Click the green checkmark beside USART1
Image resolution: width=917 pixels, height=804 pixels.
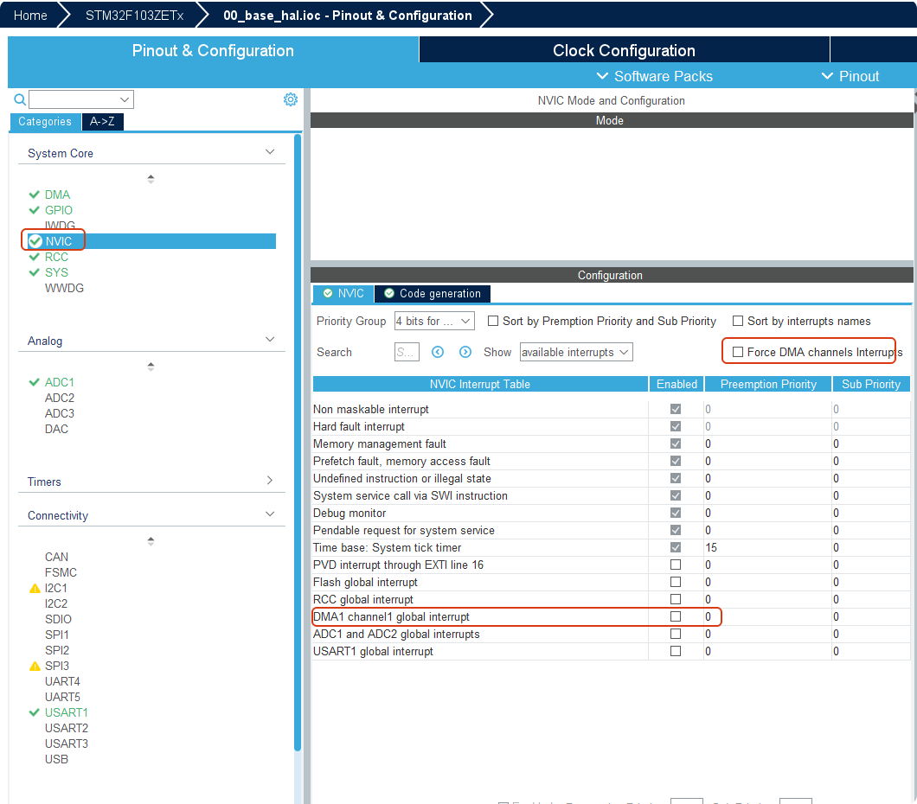pyautogui.click(x=35, y=712)
